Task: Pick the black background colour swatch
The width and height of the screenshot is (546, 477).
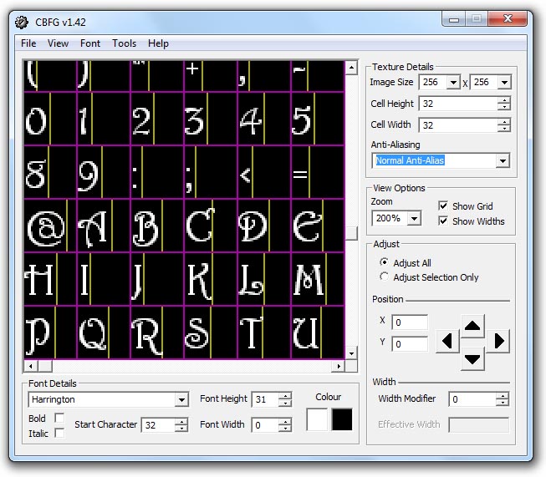Action: pyautogui.click(x=342, y=419)
